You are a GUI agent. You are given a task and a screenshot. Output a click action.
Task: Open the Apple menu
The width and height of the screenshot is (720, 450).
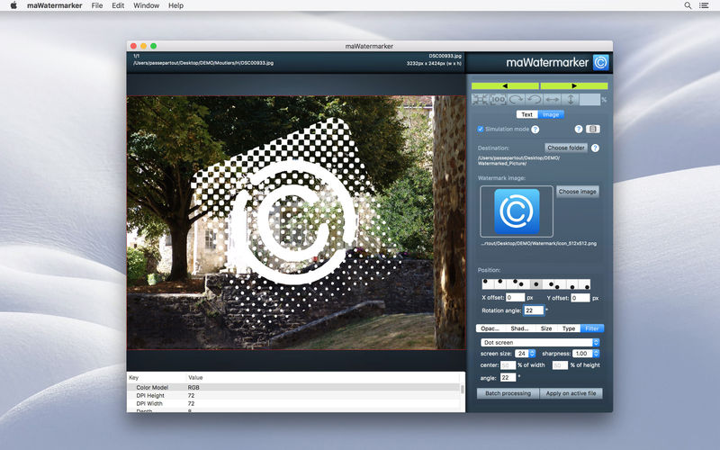(x=13, y=5)
